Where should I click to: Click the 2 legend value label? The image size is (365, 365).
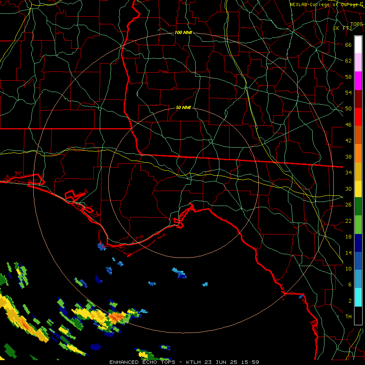click(x=350, y=301)
